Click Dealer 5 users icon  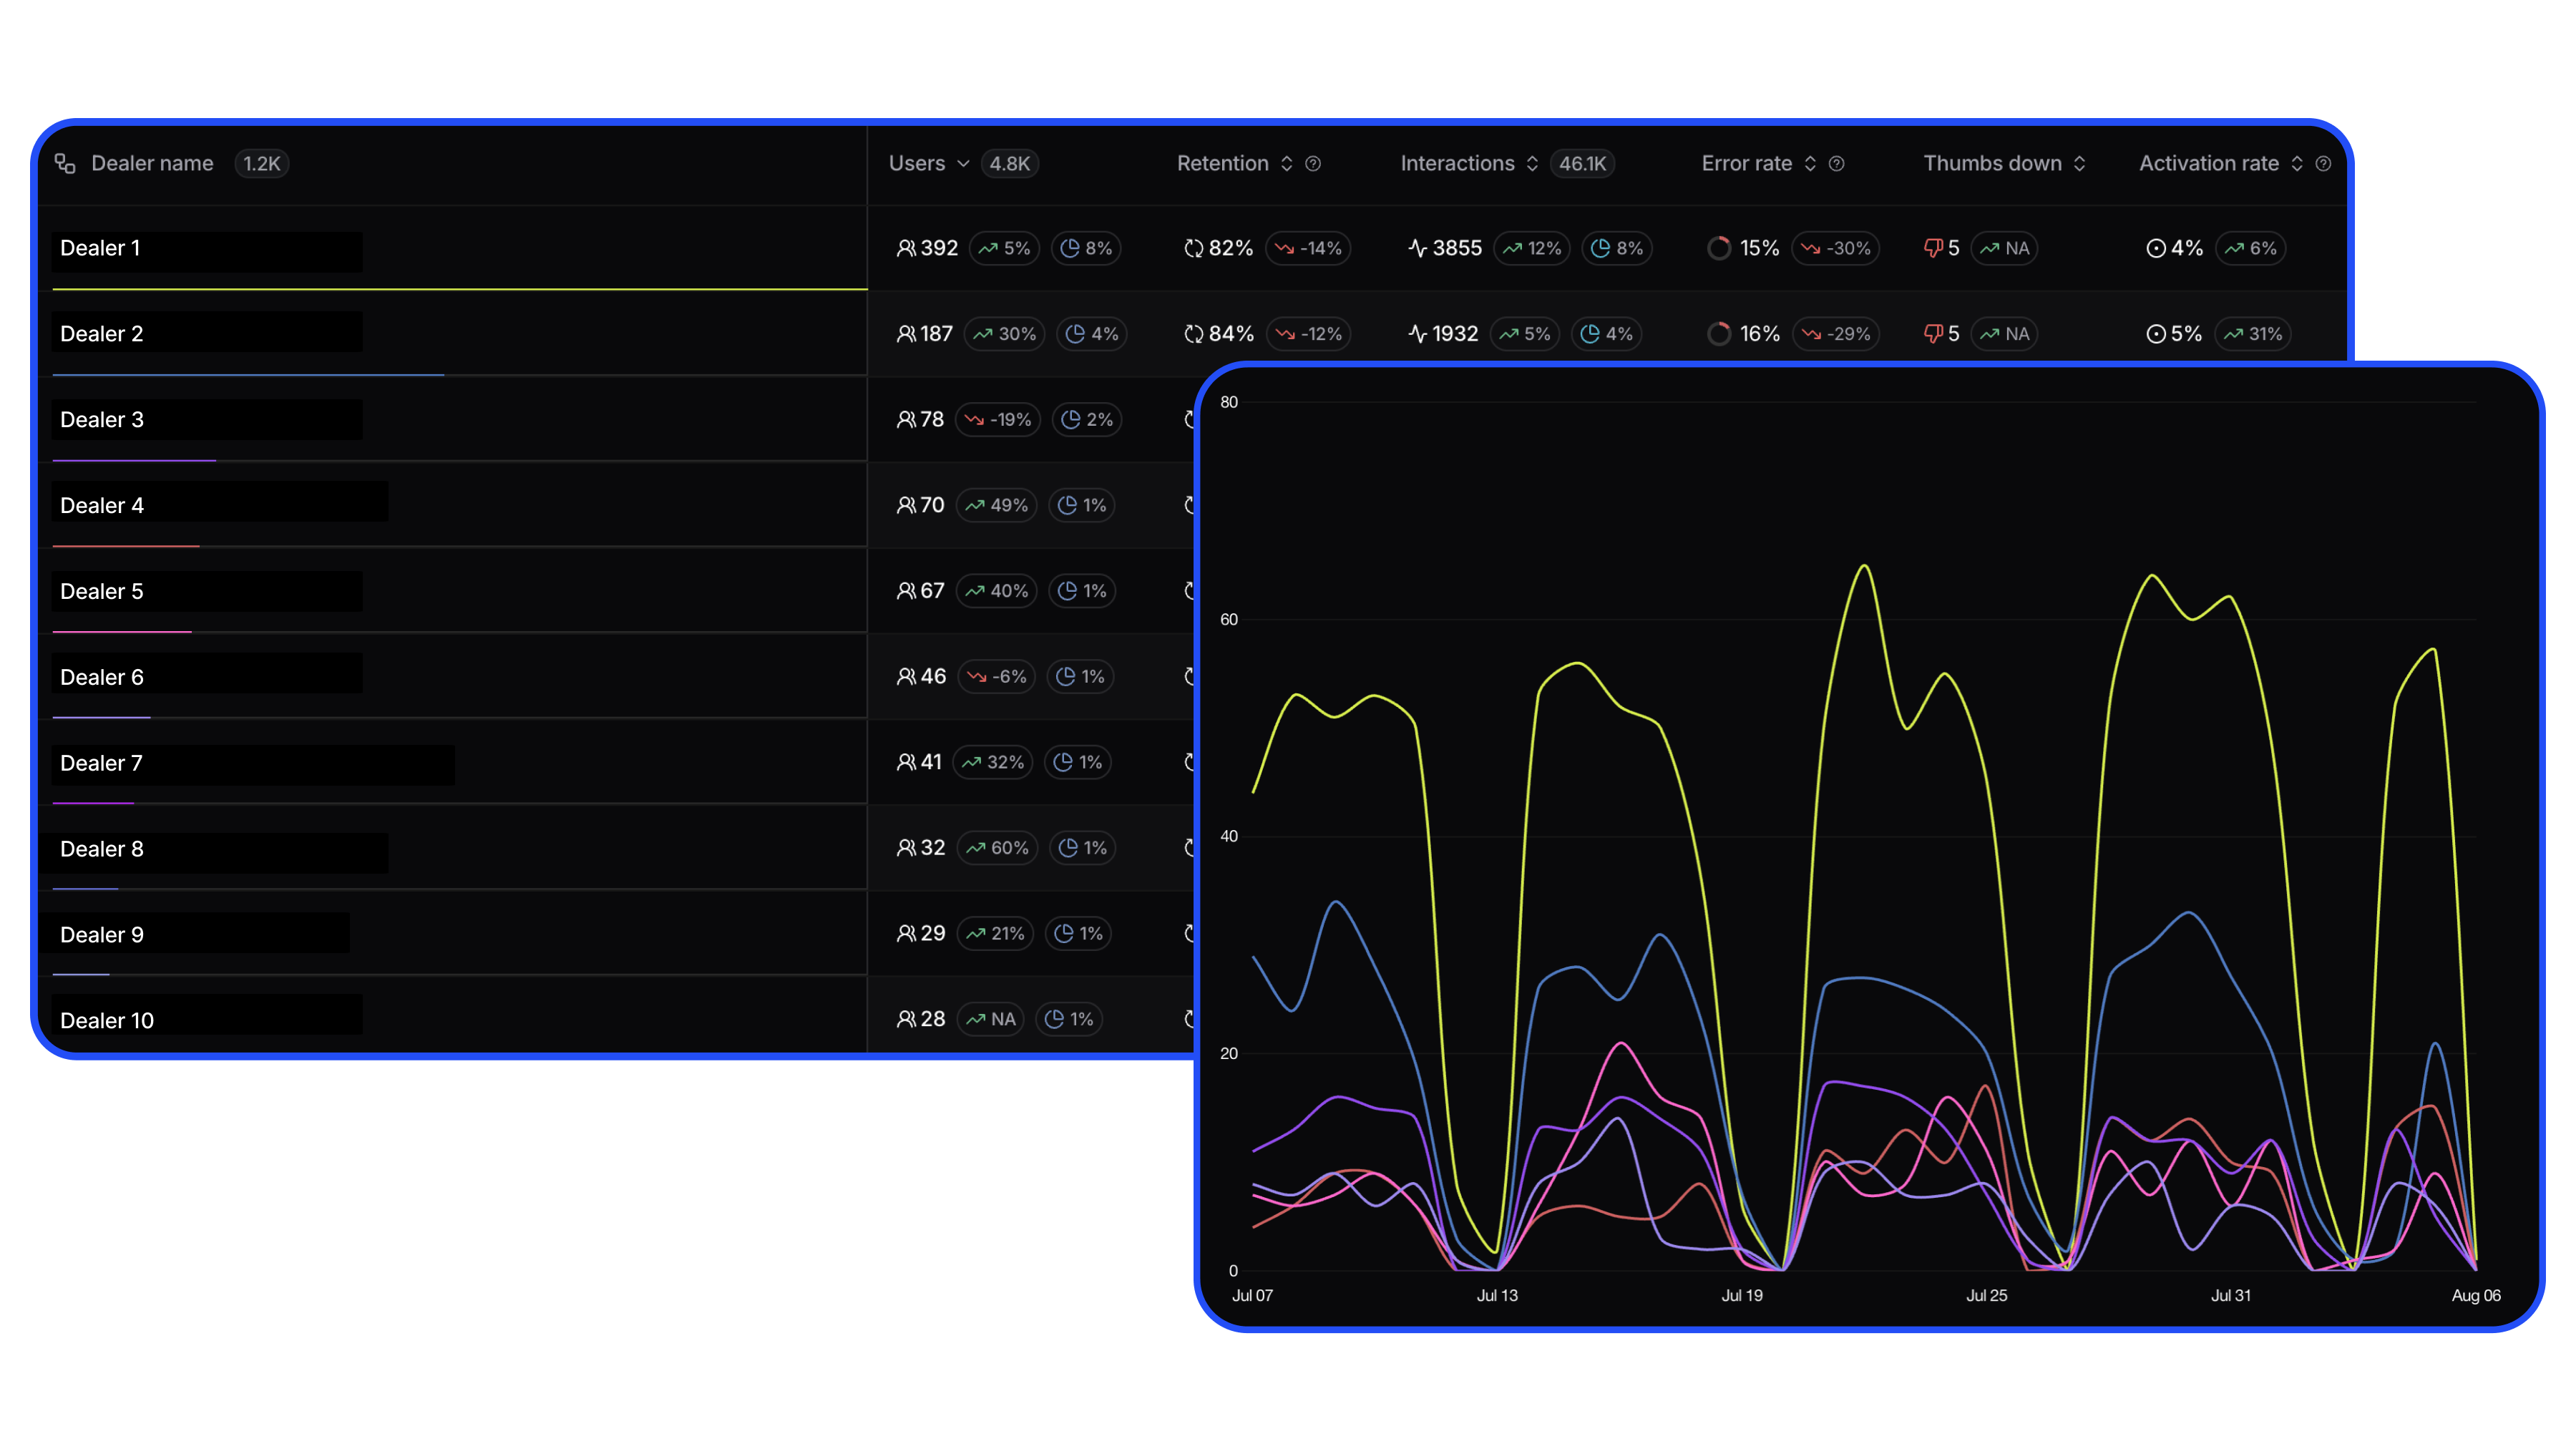(x=906, y=591)
